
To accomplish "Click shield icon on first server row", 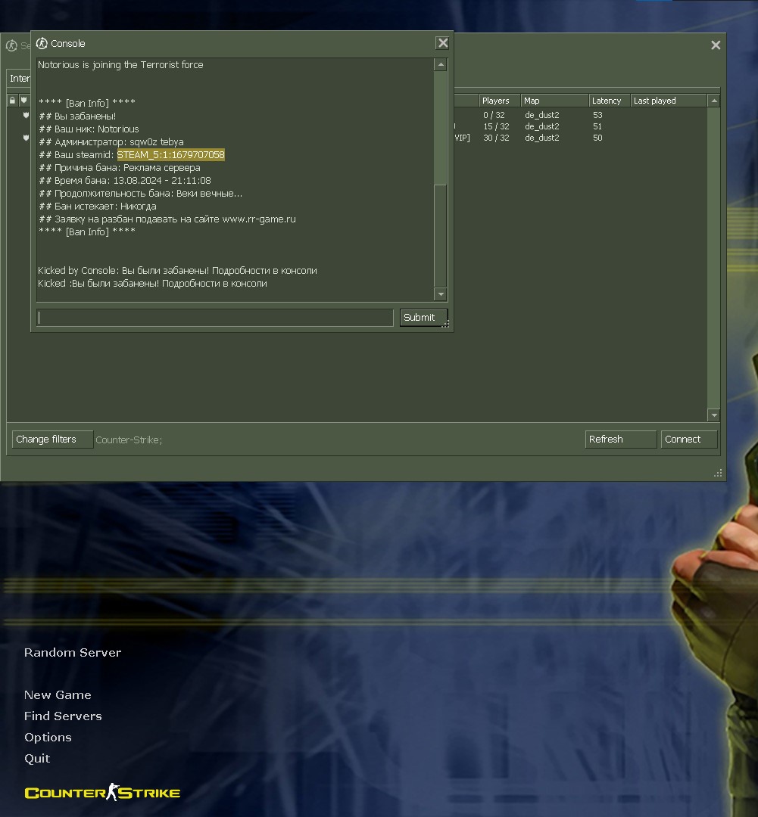I will pyautogui.click(x=26, y=115).
